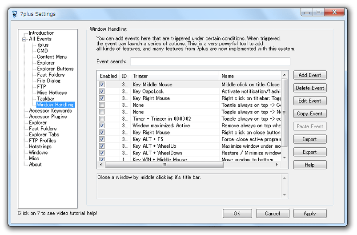Sort events by the Trigger column header
The height and width of the screenshot is (235, 357).
(x=174, y=76)
